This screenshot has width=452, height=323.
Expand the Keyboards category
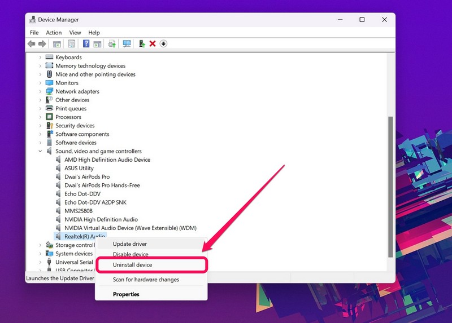click(40, 57)
